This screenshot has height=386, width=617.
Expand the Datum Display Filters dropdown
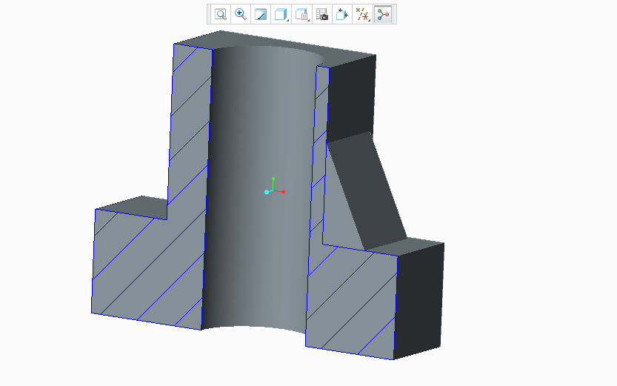click(x=362, y=14)
